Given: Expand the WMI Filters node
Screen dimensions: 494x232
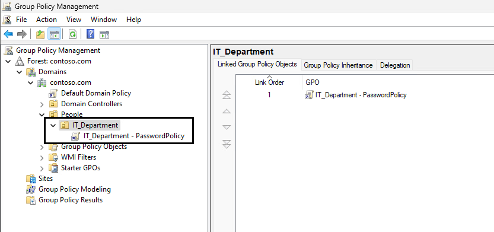Looking at the screenshot, I should tap(42, 158).
